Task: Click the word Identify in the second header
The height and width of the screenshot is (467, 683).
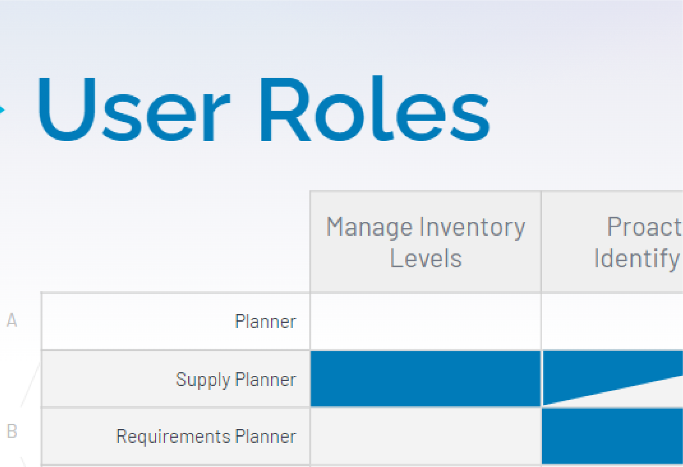Action: (x=637, y=259)
